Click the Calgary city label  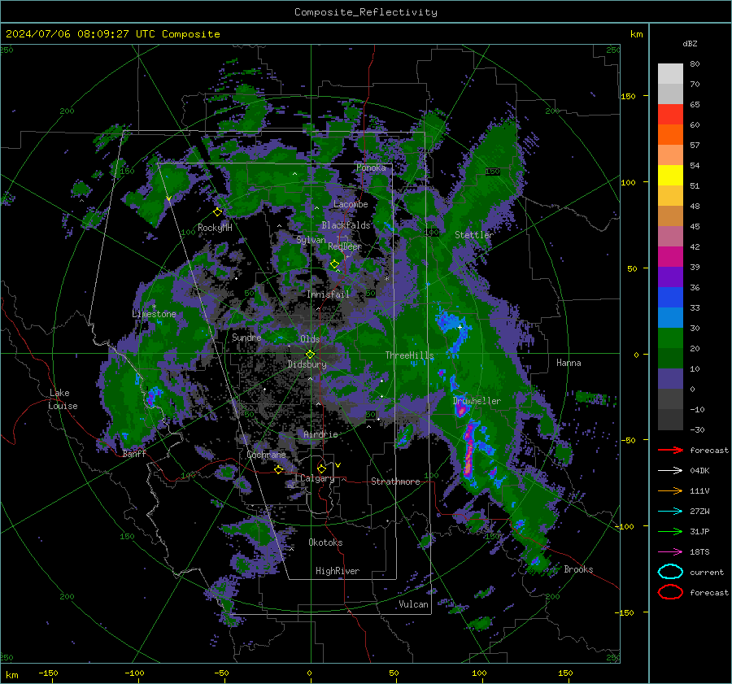click(x=317, y=478)
